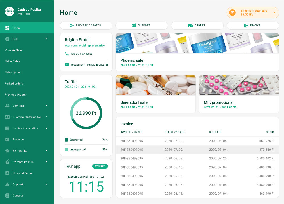Click the phone number +36 30 957 43 50

81,54
